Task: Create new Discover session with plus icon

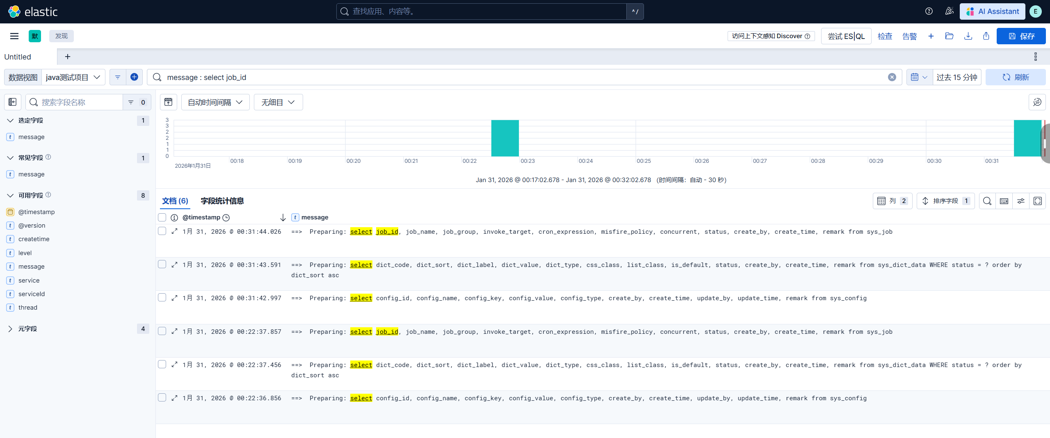Action: 931,36
